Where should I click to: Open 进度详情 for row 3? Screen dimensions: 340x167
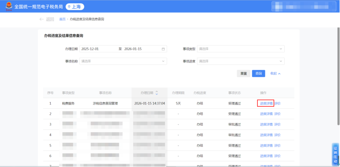(x=266, y=124)
